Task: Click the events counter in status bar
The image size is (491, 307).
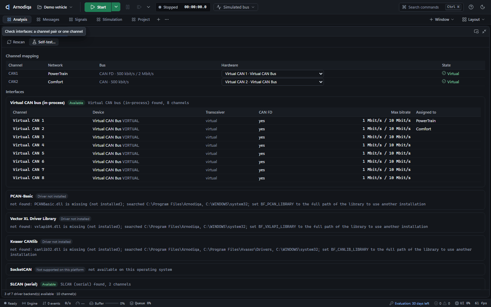Action: [51, 303]
